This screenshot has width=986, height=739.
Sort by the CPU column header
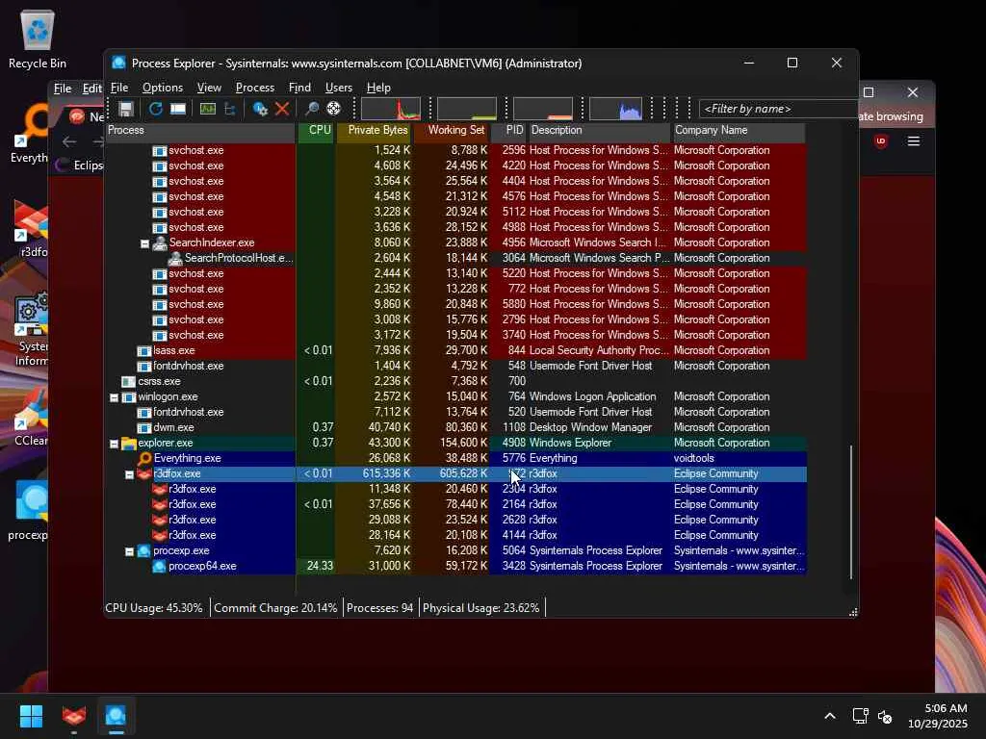click(316, 130)
